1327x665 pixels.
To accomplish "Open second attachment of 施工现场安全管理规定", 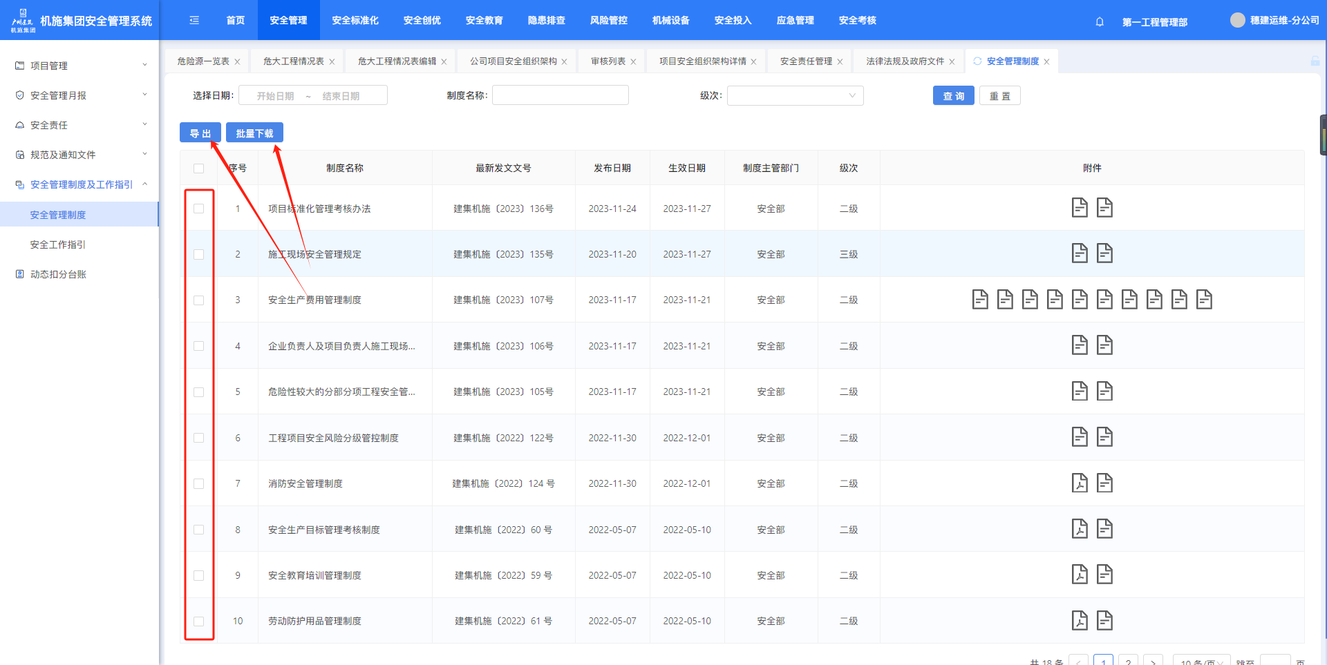I will point(1104,253).
